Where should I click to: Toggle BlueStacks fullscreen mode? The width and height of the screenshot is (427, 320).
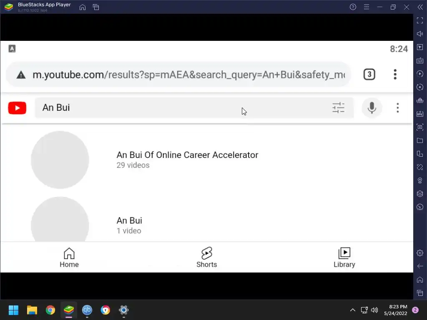tap(420, 20)
